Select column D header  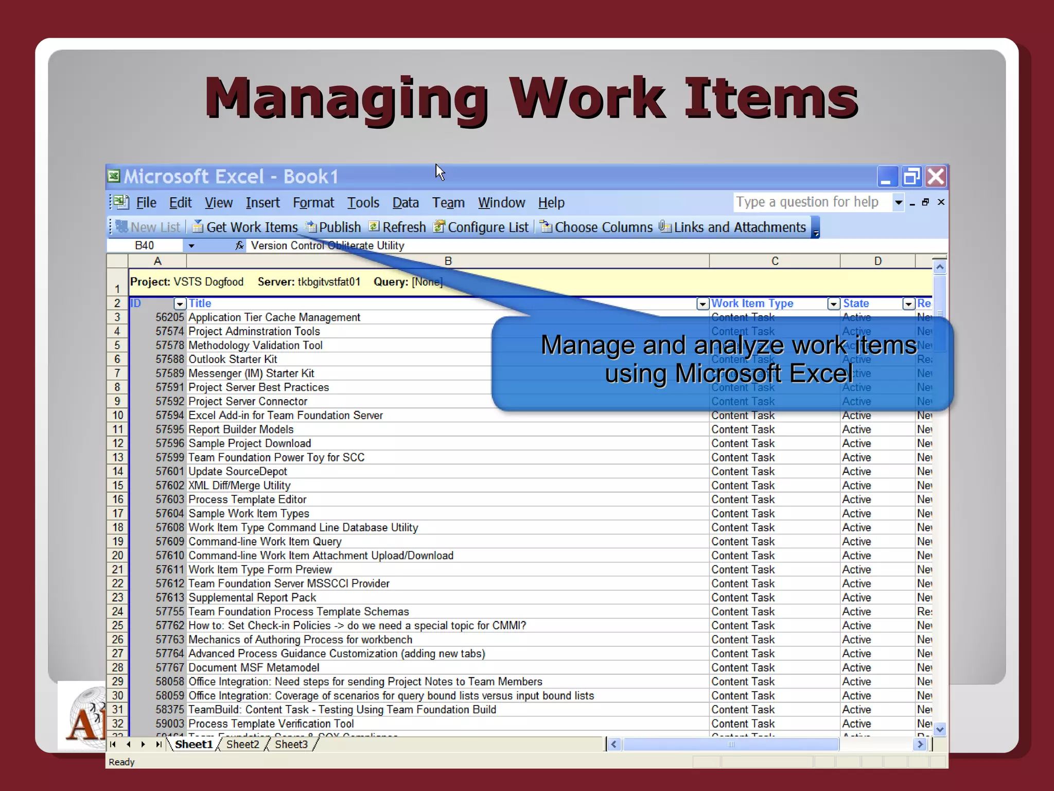pyautogui.click(x=877, y=261)
